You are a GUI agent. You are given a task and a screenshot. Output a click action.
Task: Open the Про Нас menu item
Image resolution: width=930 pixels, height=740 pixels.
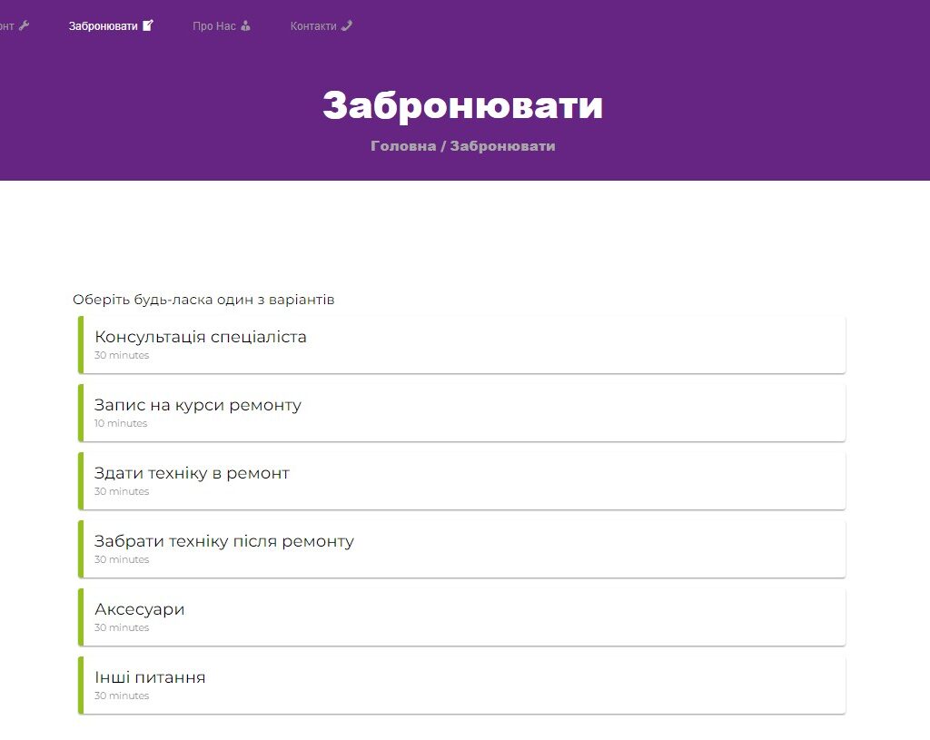click(214, 26)
